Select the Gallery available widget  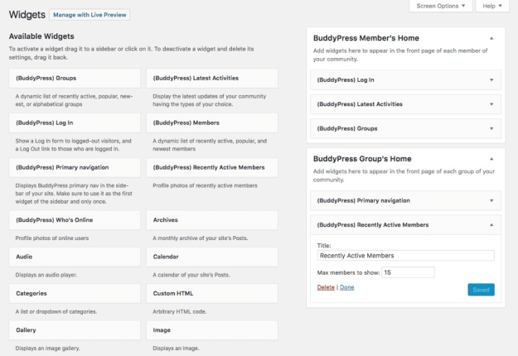[75, 330]
